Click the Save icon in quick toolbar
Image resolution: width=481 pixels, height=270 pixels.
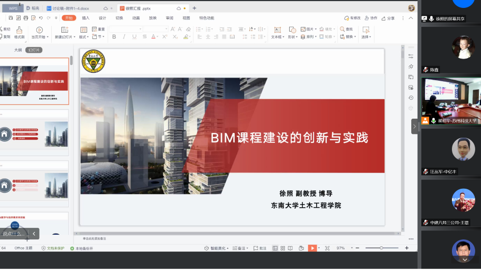tap(10, 18)
